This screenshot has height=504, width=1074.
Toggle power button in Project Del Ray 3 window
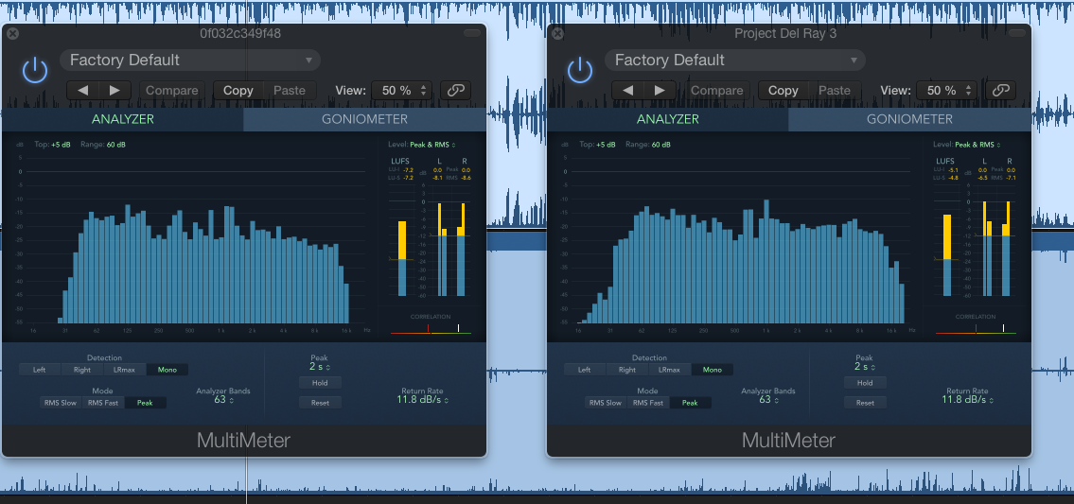click(x=580, y=71)
